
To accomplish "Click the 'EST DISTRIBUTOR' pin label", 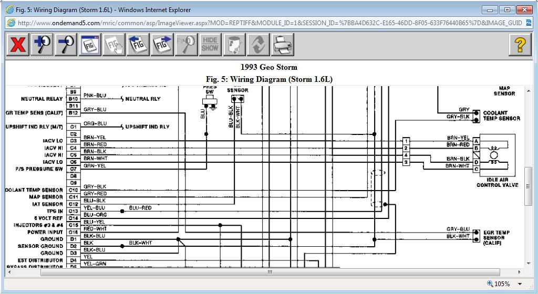I will point(40,260).
